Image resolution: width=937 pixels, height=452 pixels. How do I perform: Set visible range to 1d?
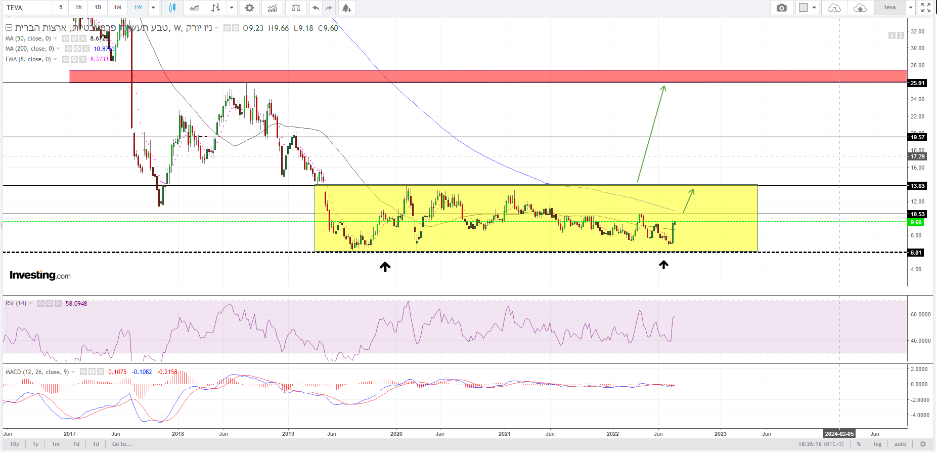pos(96,444)
